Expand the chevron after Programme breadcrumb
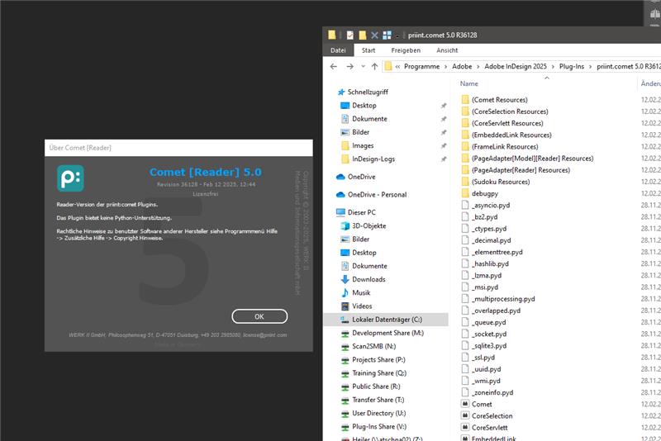This screenshot has height=441, width=661. click(x=445, y=67)
